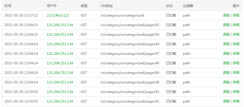The height and width of the screenshot is (107, 244).
Task: Click the 操作 column header
Action: (x=236, y=6)
